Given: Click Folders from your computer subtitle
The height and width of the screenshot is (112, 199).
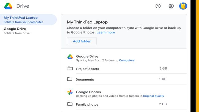Looking at the screenshot, I should (x=23, y=22).
